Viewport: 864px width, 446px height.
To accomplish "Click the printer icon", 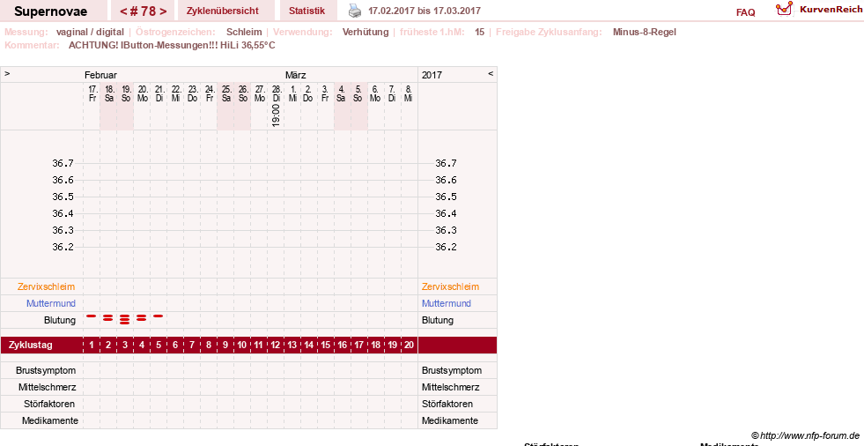I will click(355, 11).
